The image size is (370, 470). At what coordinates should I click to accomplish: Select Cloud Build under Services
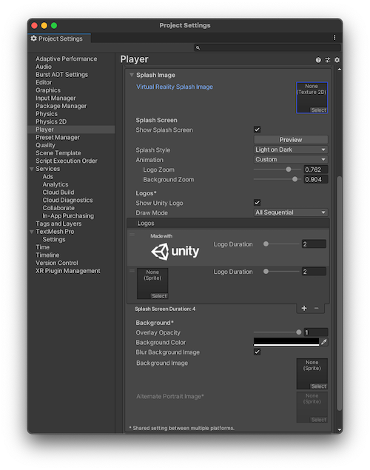(x=58, y=192)
